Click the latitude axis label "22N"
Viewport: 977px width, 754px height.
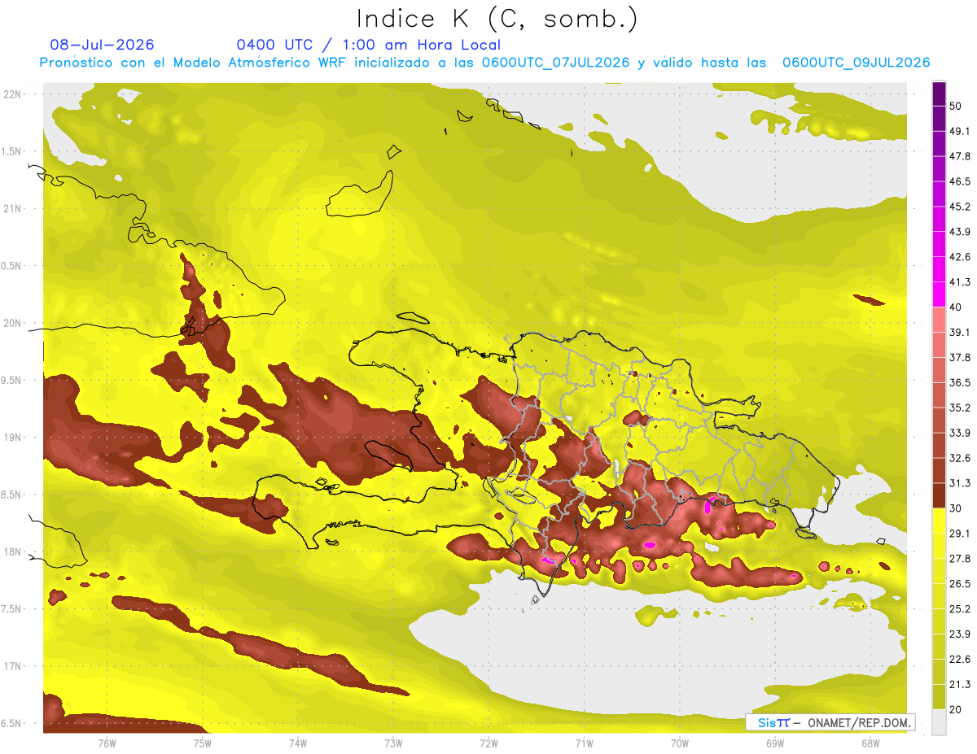14,94
